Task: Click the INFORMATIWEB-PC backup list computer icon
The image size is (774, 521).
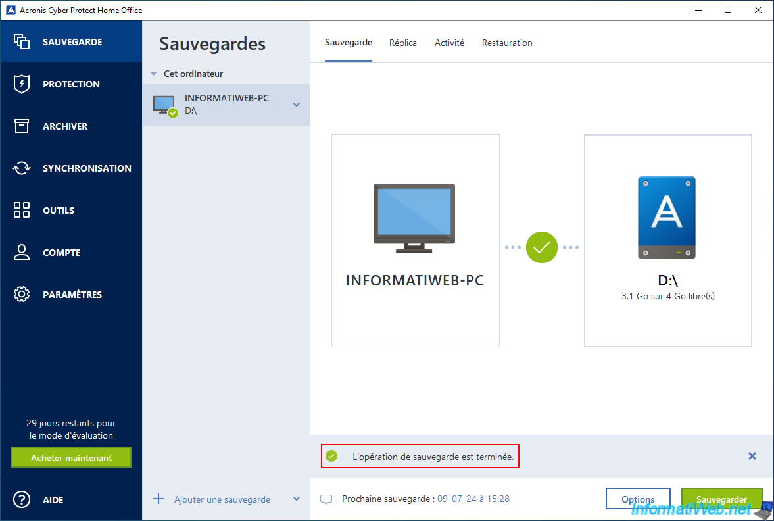Action: click(x=165, y=106)
